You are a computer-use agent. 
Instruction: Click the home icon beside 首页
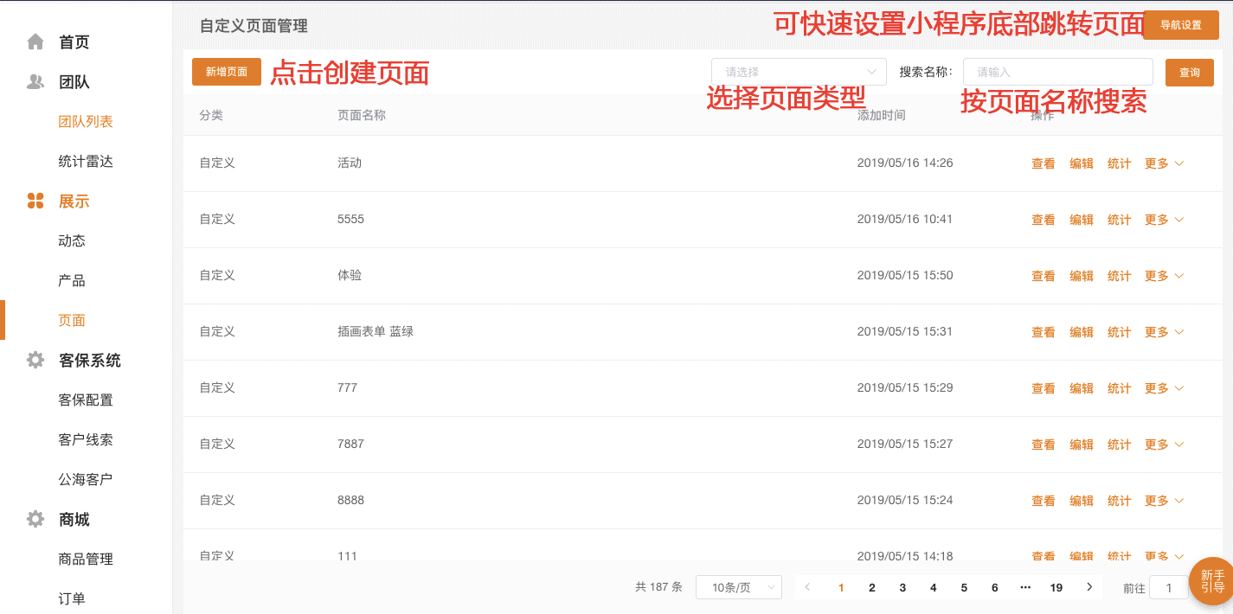tap(35, 42)
